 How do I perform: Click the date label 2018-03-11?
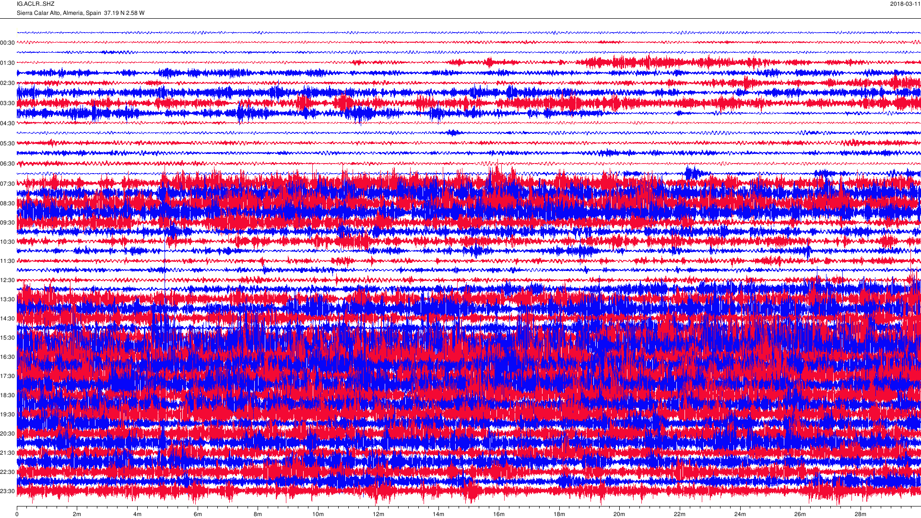pyautogui.click(x=905, y=4)
